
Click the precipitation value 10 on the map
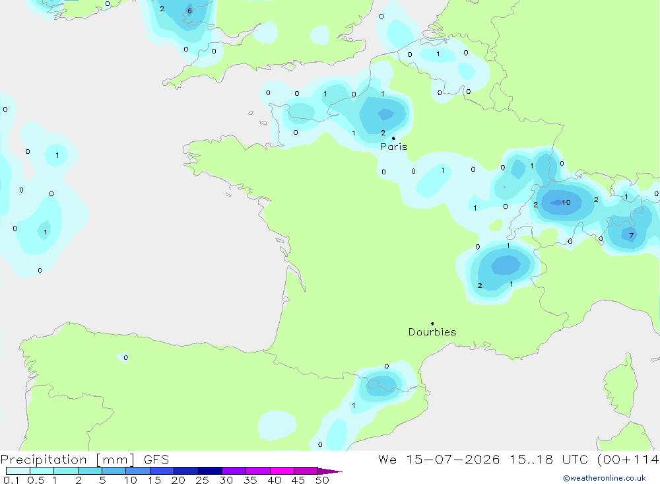tap(566, 203)
